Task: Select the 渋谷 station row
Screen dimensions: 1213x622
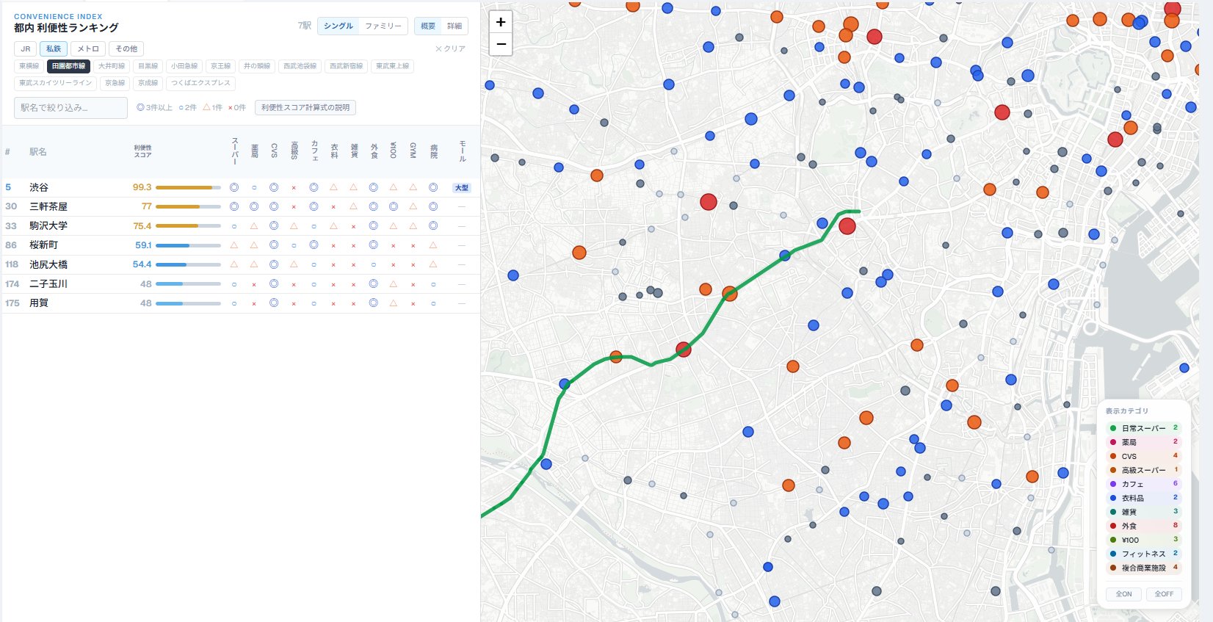Action: (241, 187)
